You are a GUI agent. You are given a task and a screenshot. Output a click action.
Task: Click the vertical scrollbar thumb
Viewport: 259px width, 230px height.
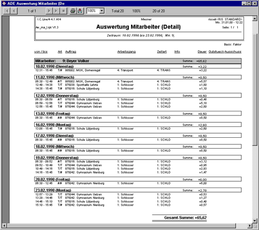[x=255, y=90]
